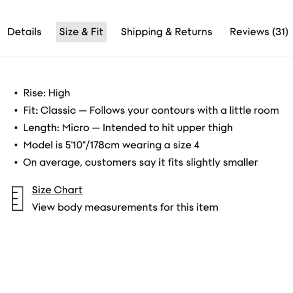Click the bullet dot before 'Length: Micro'
The image size is (293, 293).
(16, 128)
